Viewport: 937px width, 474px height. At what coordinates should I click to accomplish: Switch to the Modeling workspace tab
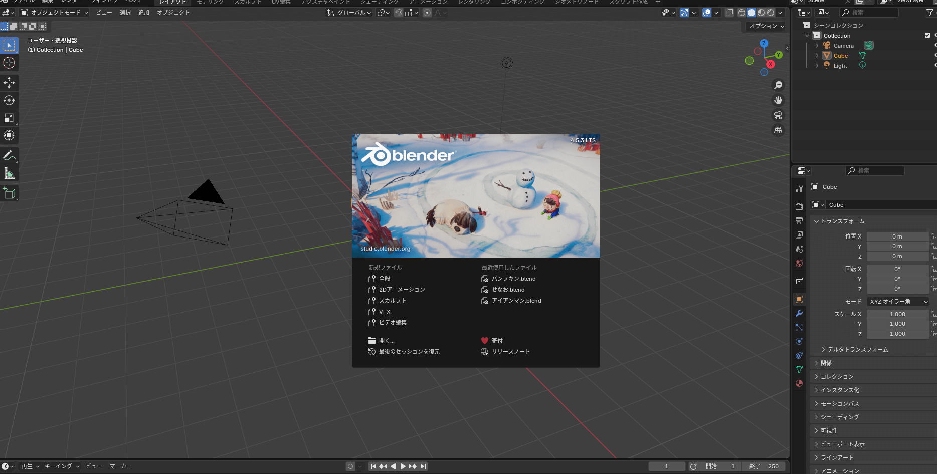[209, 2]
